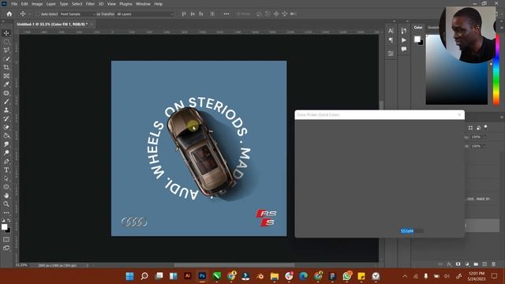Viewport: 505px width, 284px height.
Task: Delete layer trash icon
Action: click(x=493, y=264)
